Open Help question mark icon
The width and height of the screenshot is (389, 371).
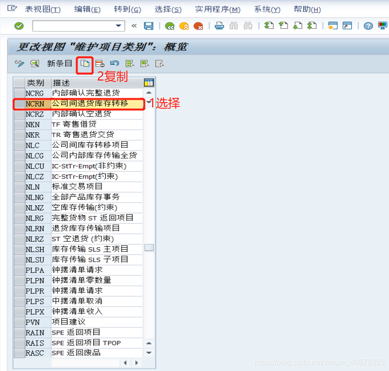pos(368,26)
